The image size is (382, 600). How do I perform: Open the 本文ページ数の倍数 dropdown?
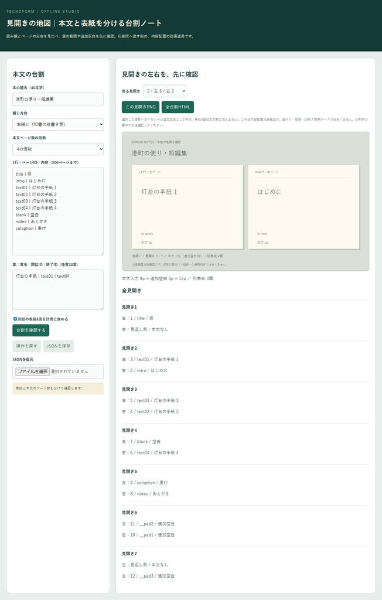(x=58, y=149)
